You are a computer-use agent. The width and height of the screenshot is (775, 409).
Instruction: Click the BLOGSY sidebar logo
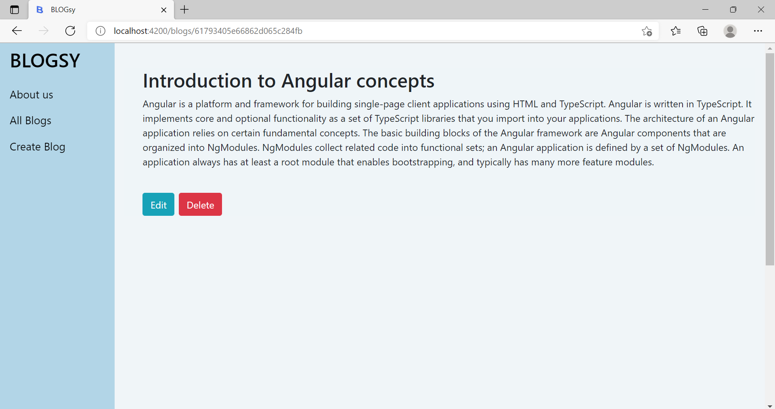coord(44,61)
